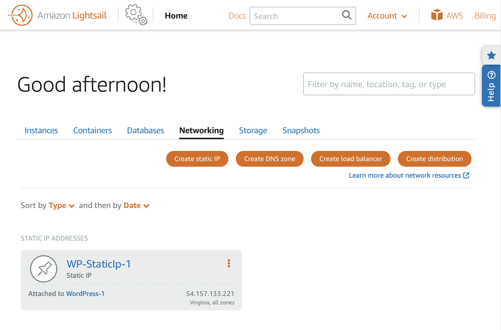Click the Amazon Lightsail logo icon
501x330 pixels.
(21, 15)
